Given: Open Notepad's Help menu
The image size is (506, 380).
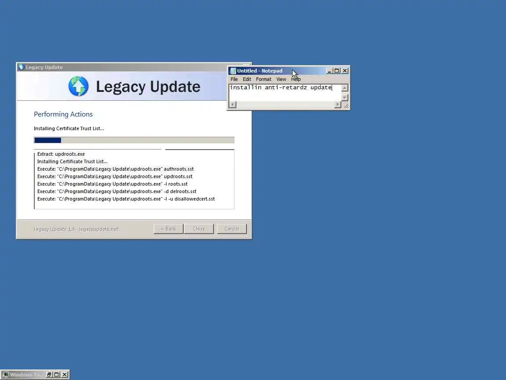Looking at the screenshot, I should 296,79.
